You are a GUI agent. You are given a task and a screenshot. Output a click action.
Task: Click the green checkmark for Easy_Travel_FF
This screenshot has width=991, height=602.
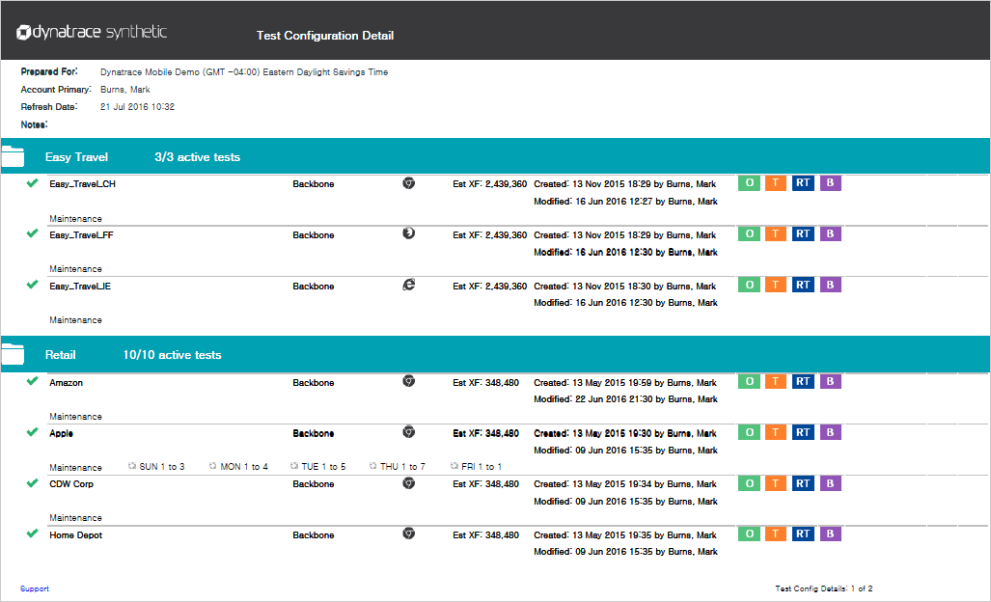[32, 233]
